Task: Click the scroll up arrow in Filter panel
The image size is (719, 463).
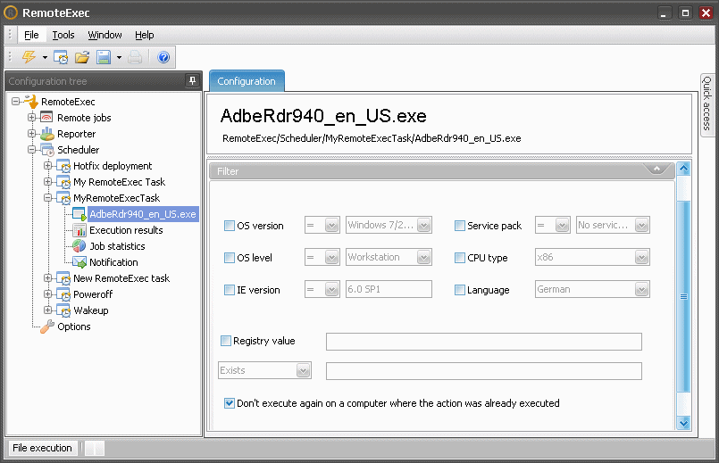Action: point(683,168)
